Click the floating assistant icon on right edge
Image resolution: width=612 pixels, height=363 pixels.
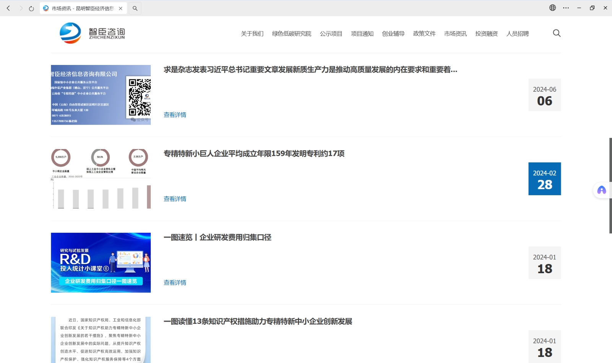pos(601,190)
